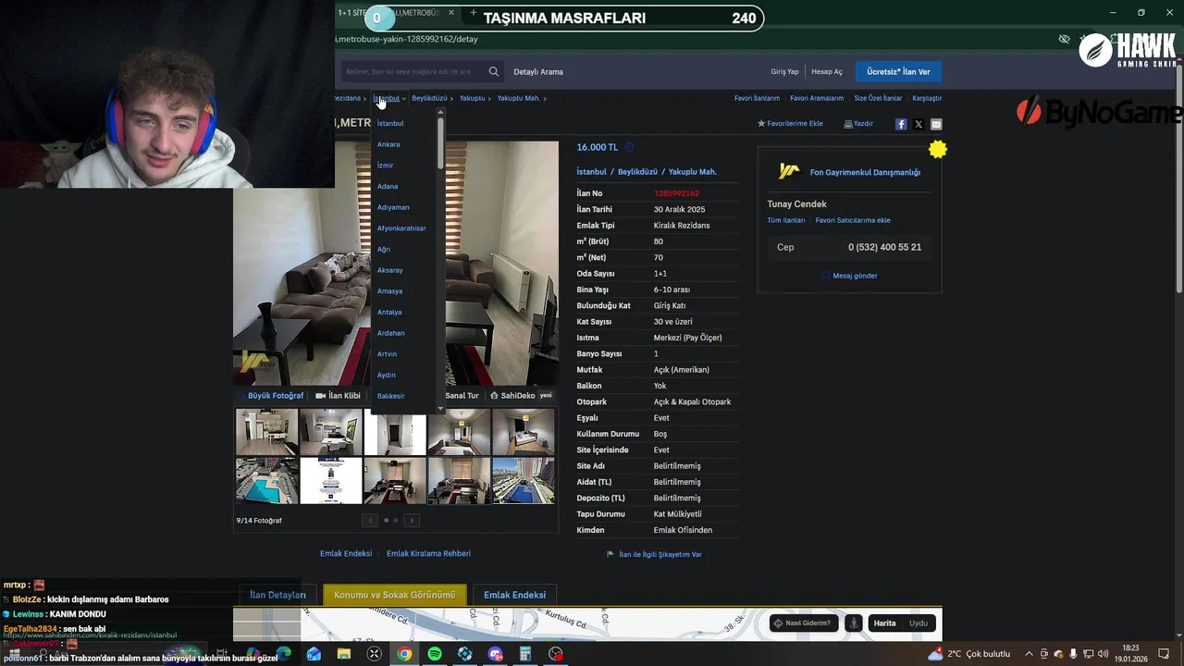Share listing via email icon

(x=936, y=124)
